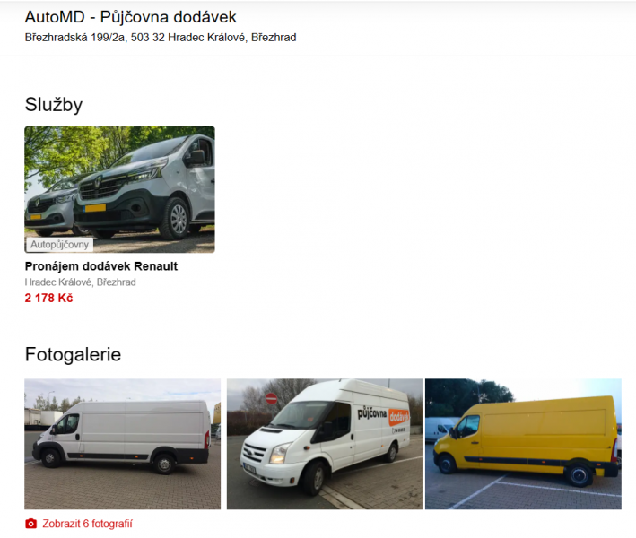Viewport: 636px width, 538px height.
Task: Click the Ford van's front headlight
Action: pyautogui.click(x=280, y=454)
